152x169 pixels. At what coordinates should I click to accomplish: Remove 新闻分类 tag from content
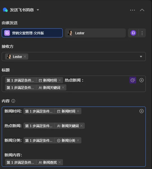78,140
